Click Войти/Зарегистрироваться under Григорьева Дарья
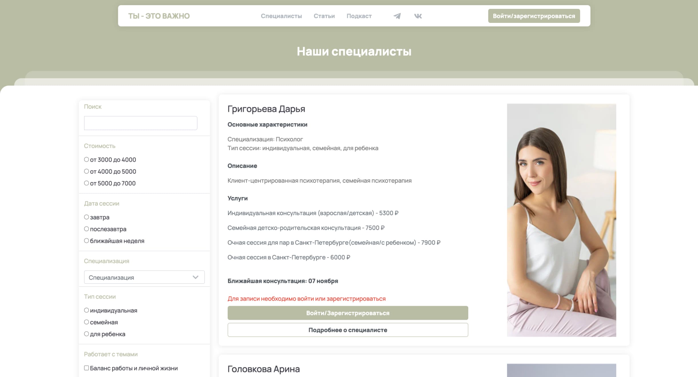Viewport: 698px width, 377px height. tap(348, 313)
